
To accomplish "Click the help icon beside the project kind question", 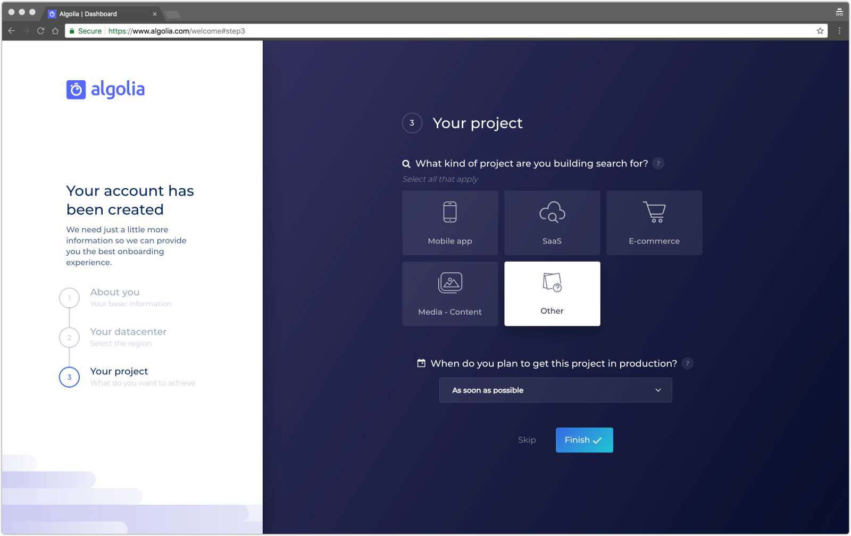I will [x=658, y=163].
